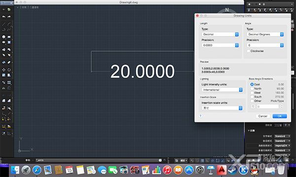Click the OK button
This screenshot has width=296, height=177.
coord(280,116)
